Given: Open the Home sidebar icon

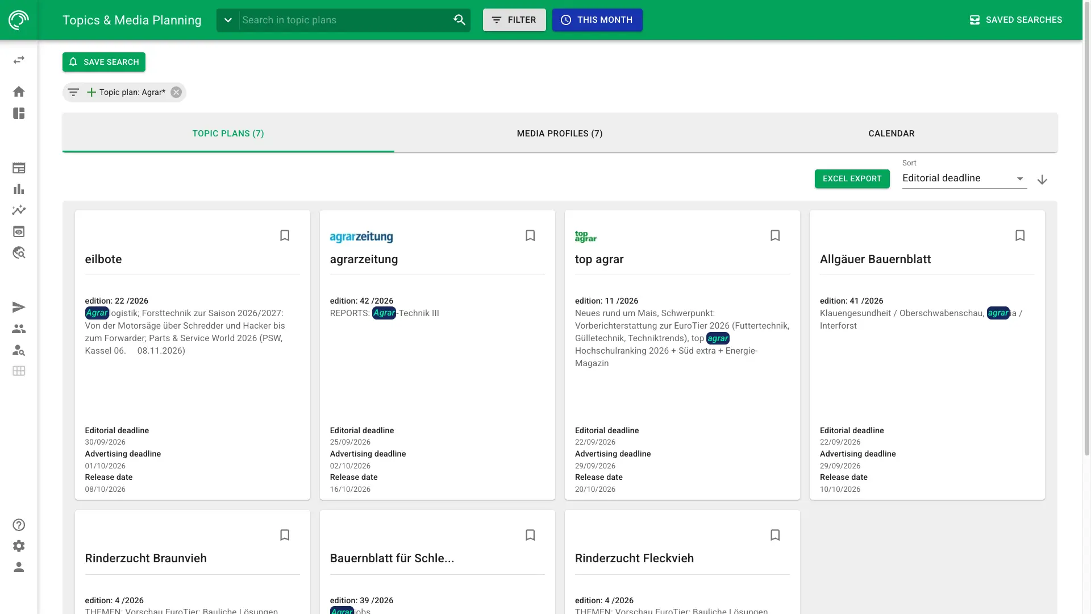Looking at the screenshot, I should pyautogui.click(x=19, y=92).
